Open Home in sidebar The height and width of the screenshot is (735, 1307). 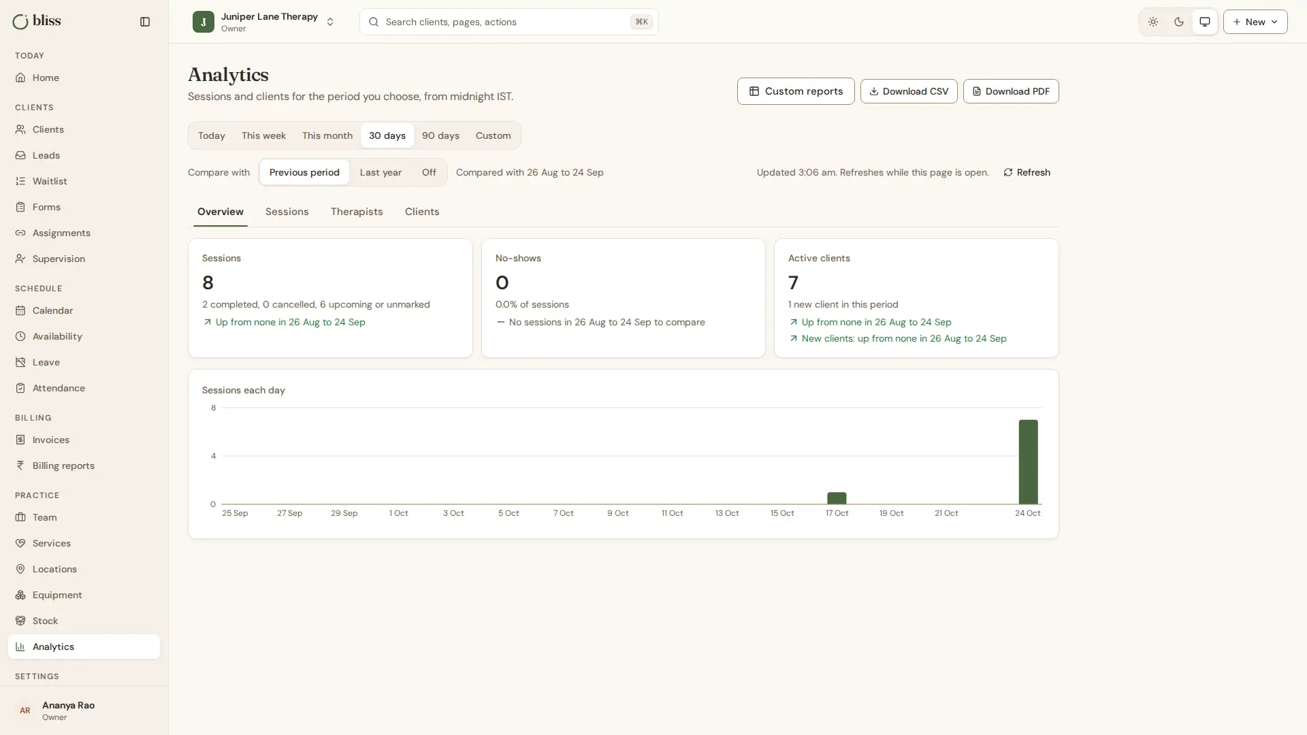(84, 78)
